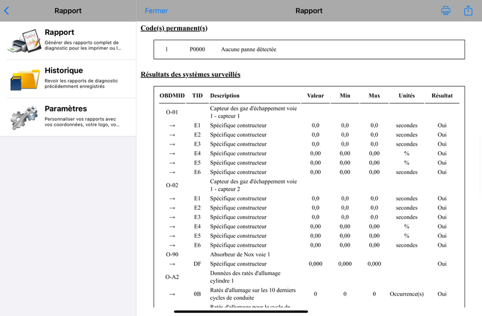Tap the blue back chevron arrow
482x316 pixels.
point(7,11)
